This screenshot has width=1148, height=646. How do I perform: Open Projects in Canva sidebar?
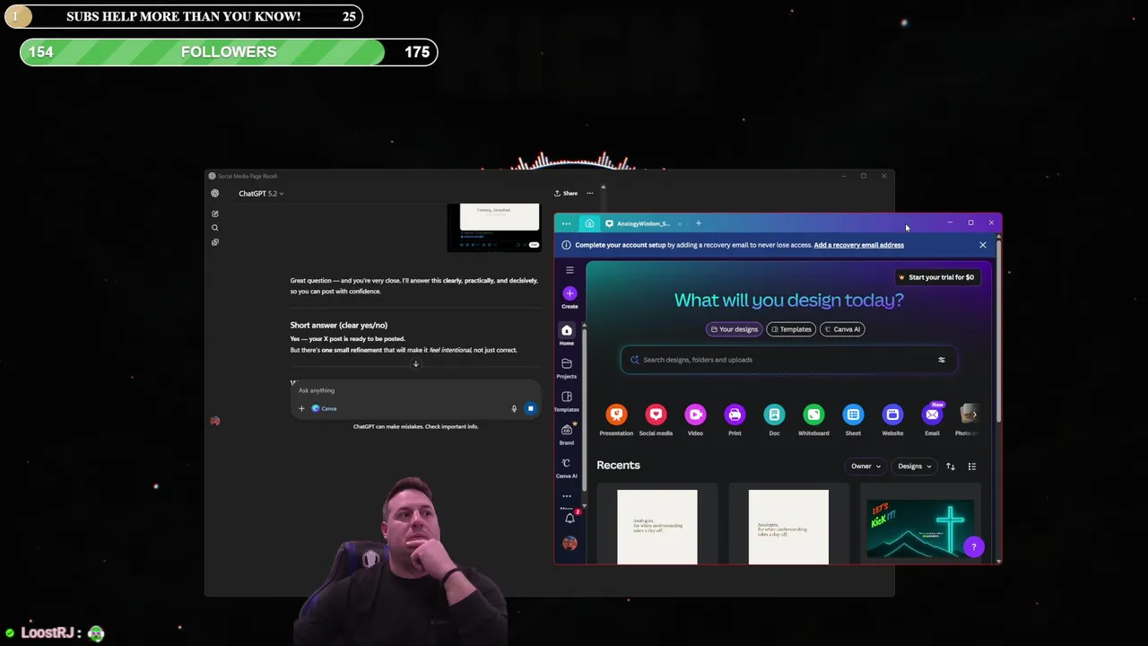point(567,368)
